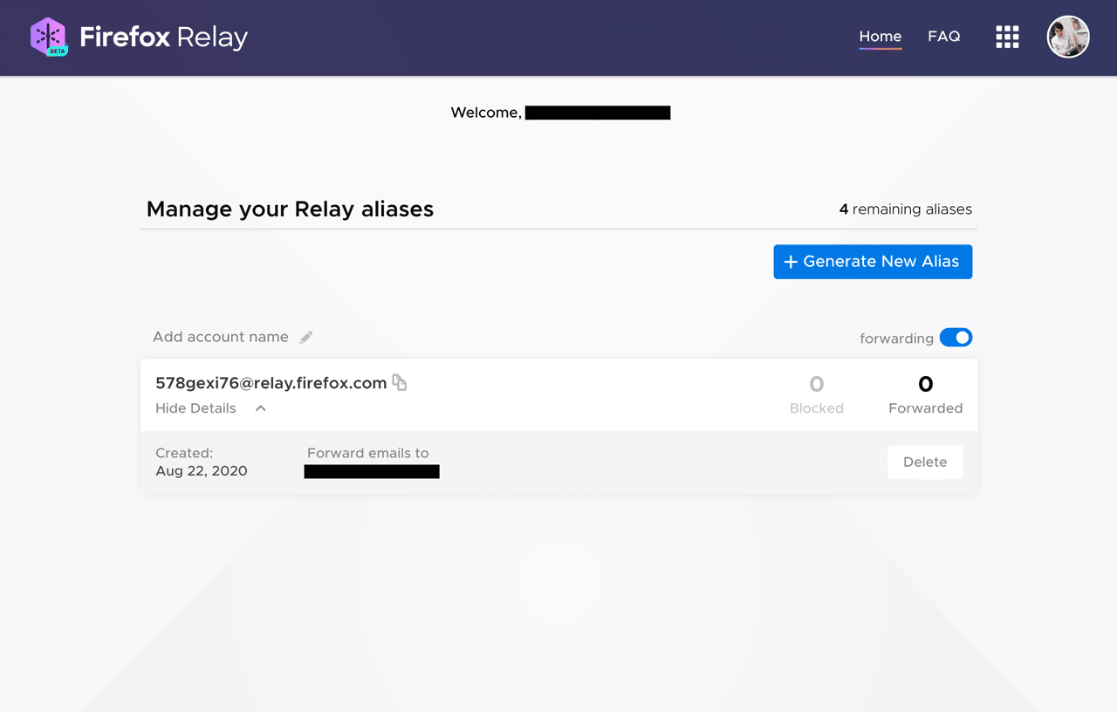Delete the 578gexi76 alias
This screenshot has width=1117, height=712.
[925, 462]
